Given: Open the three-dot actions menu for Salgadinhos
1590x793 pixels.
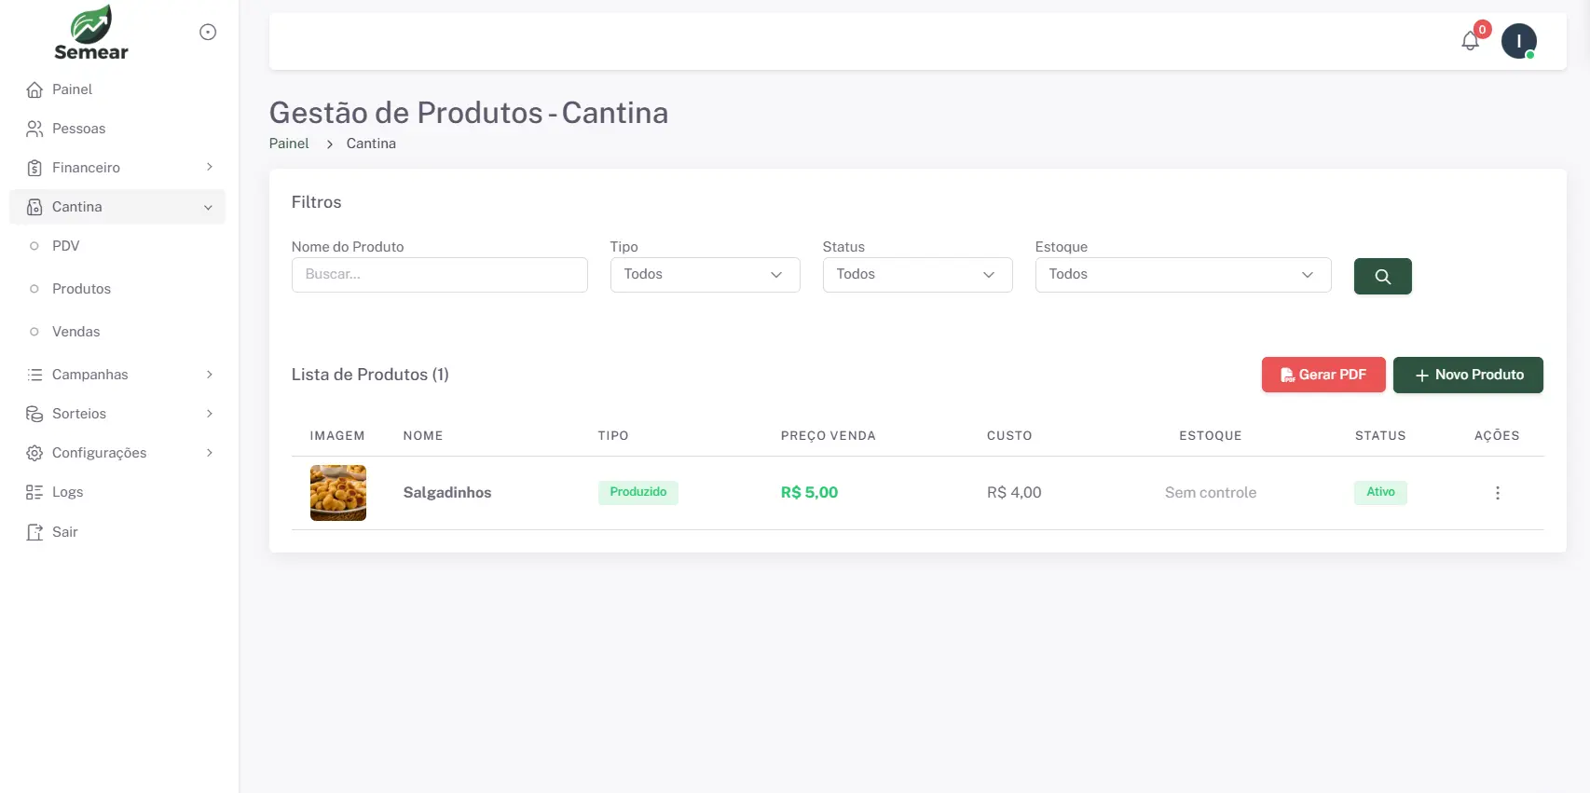Looking at the screenshot, I should 1497,493.
